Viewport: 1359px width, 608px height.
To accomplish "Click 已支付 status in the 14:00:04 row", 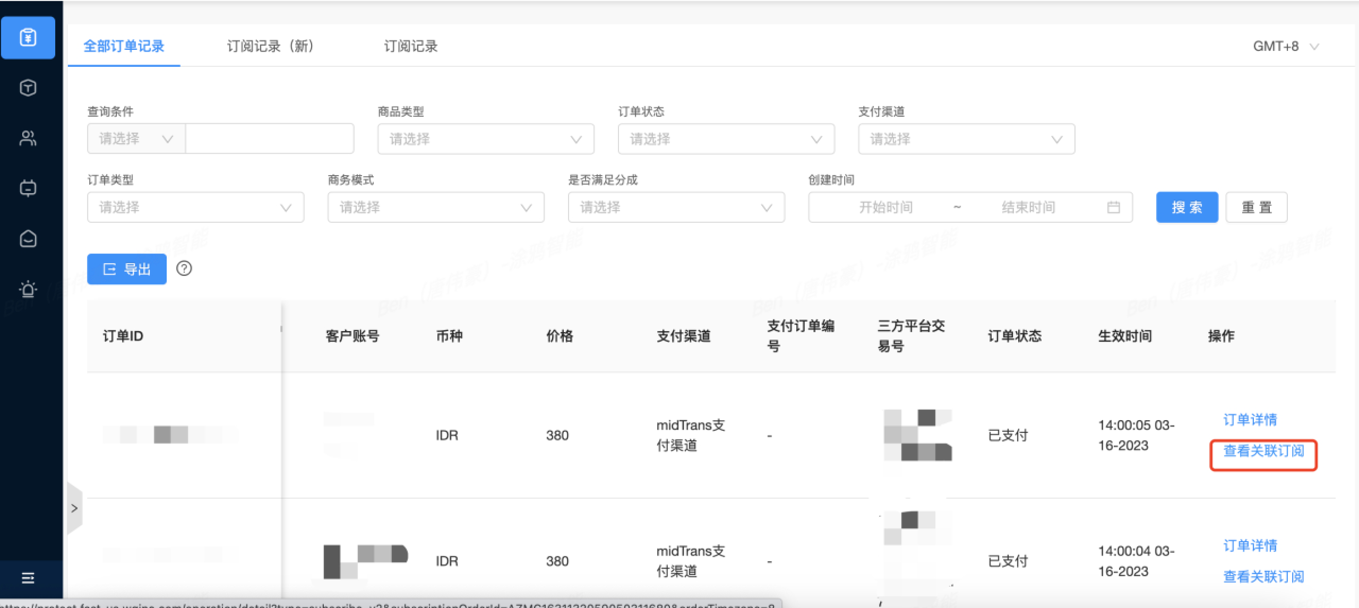I will 1008,561.
